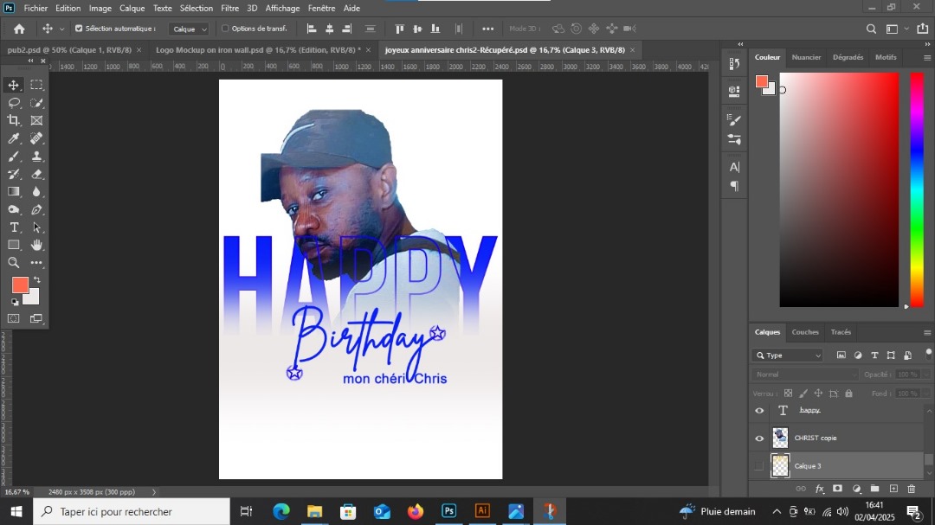Show the Calque 3 layer

click(x=759, y=466)
